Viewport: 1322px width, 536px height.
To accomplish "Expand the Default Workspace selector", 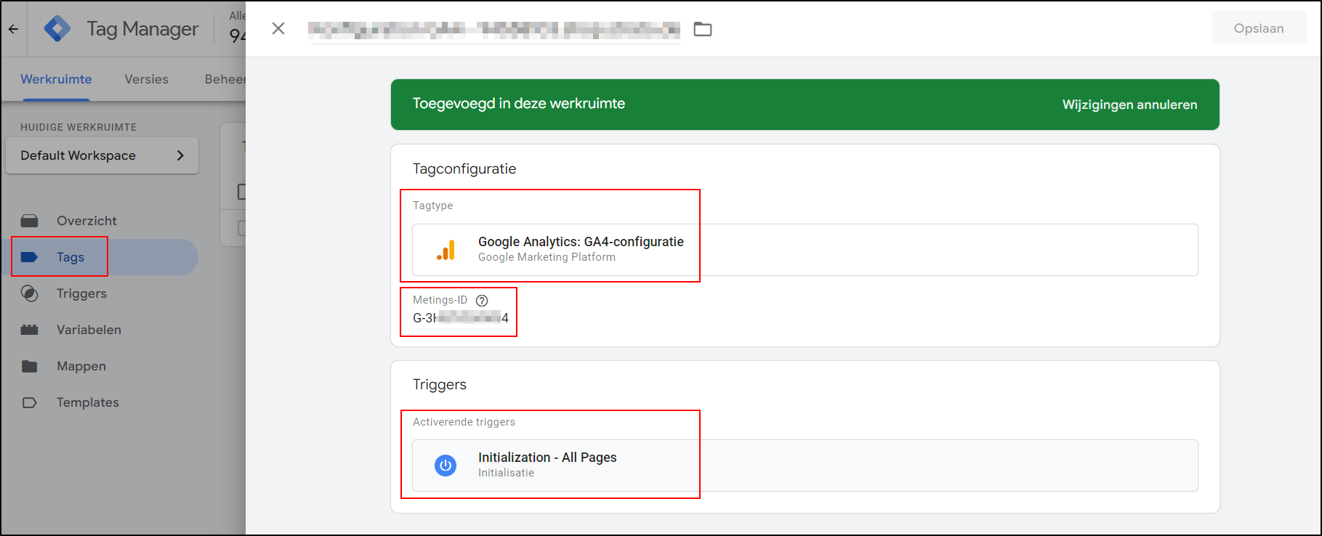I will click(x=102, y=155).
